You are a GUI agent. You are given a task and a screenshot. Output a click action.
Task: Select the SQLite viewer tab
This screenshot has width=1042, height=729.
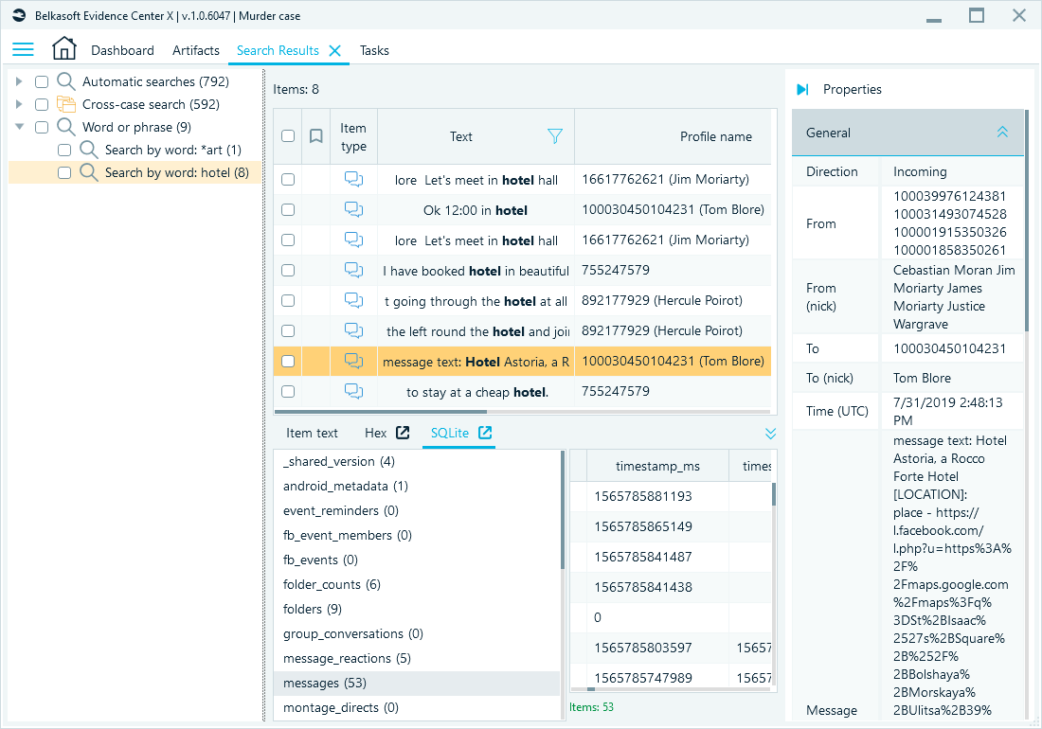coord(449,433)
